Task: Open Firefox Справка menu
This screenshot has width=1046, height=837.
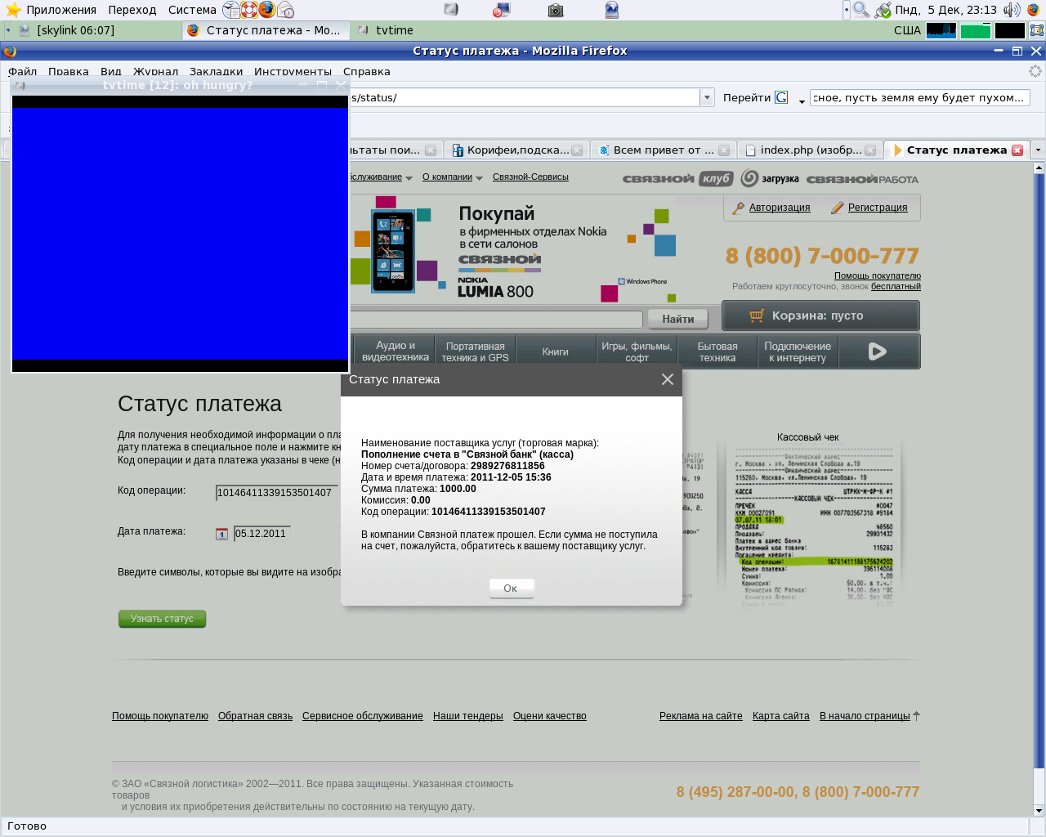Action: (366, 72)
